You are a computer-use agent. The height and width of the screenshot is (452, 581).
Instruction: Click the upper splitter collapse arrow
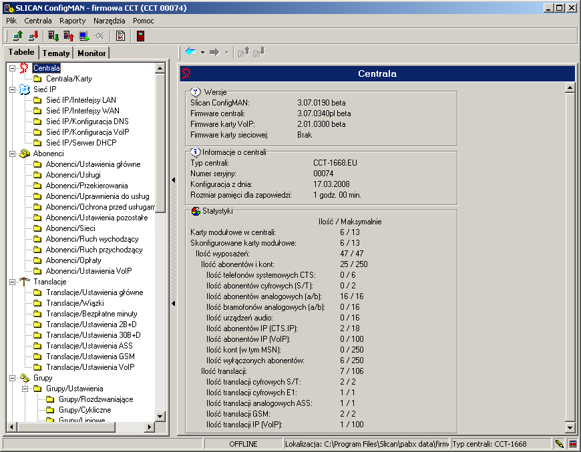pos(174,180)
